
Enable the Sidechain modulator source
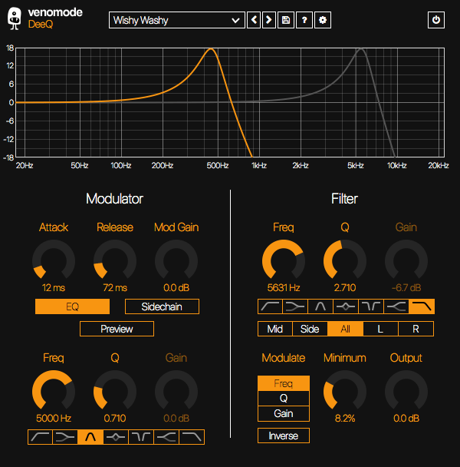click(162, 306)
